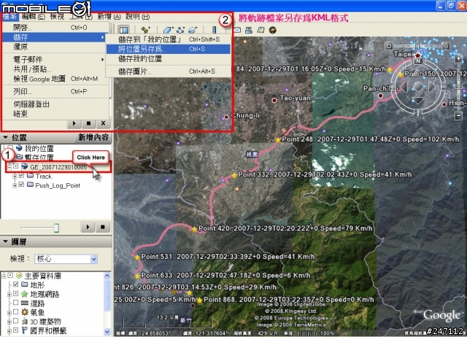Click the Point 420 star placemark

[x=195, y=229]
